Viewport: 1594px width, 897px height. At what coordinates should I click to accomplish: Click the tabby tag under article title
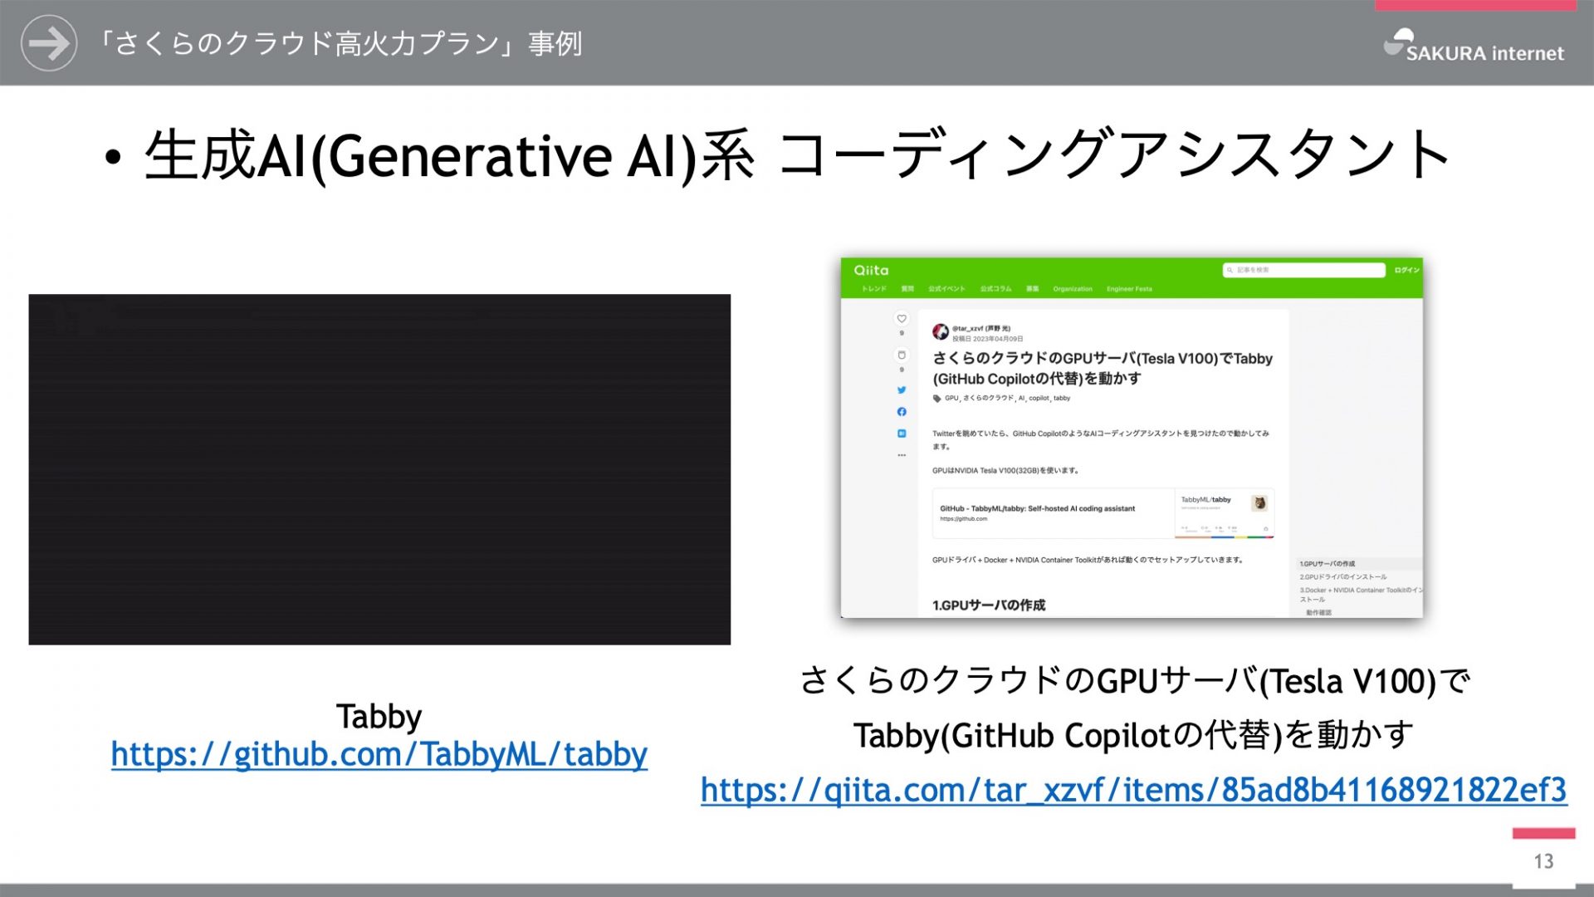tap(1062, 399)
